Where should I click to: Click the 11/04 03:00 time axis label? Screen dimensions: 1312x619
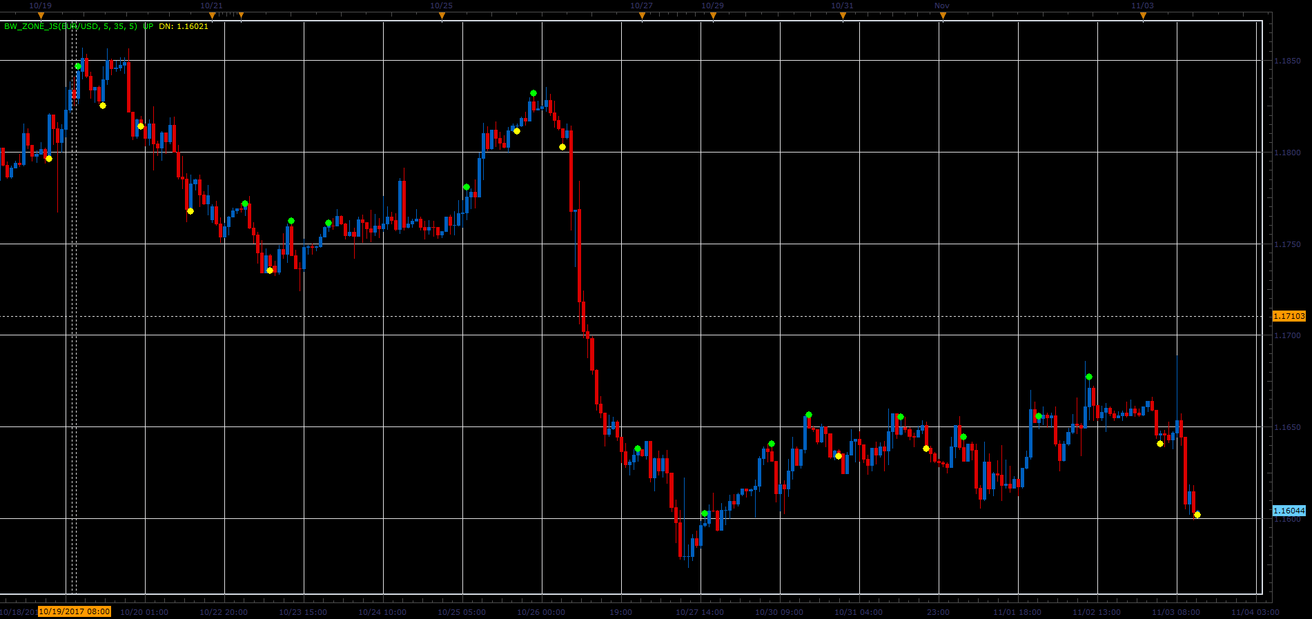[1255, 612]
